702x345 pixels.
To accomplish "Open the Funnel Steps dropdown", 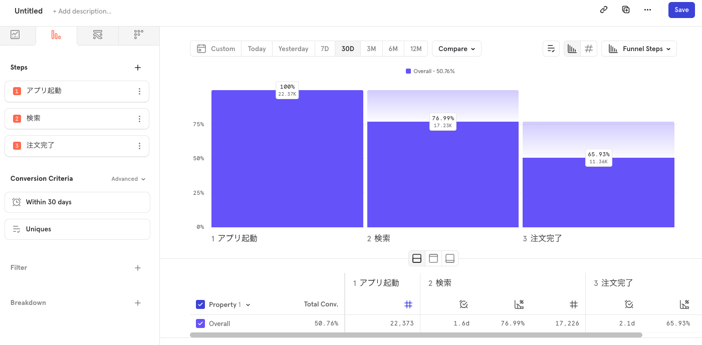I will click(x=639, y=48).
